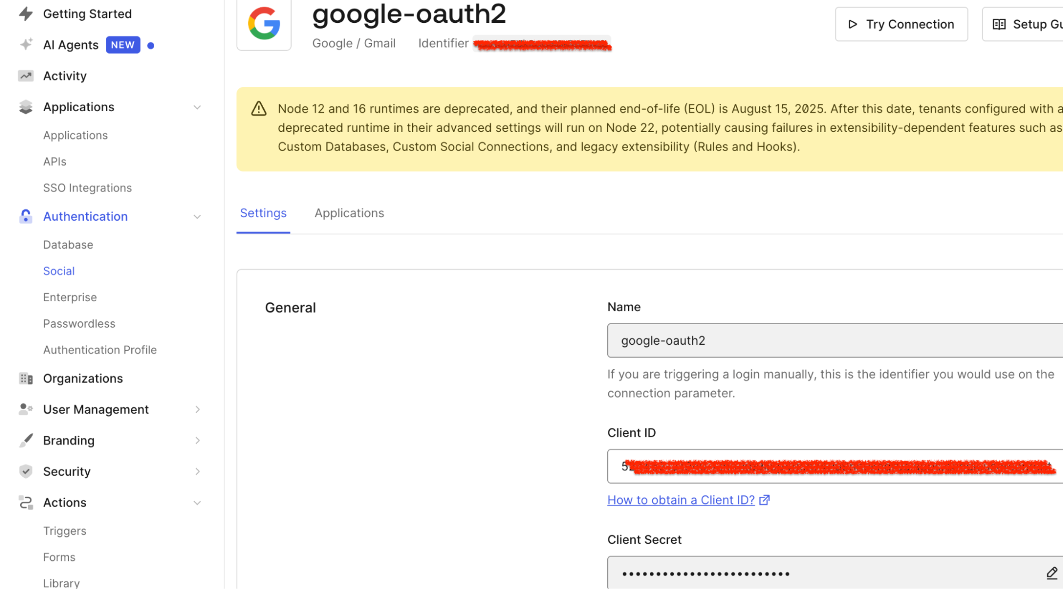Click the Applications stack icon in sidebar
This screenshot has height=589, width=1063.
coord(26,106)
